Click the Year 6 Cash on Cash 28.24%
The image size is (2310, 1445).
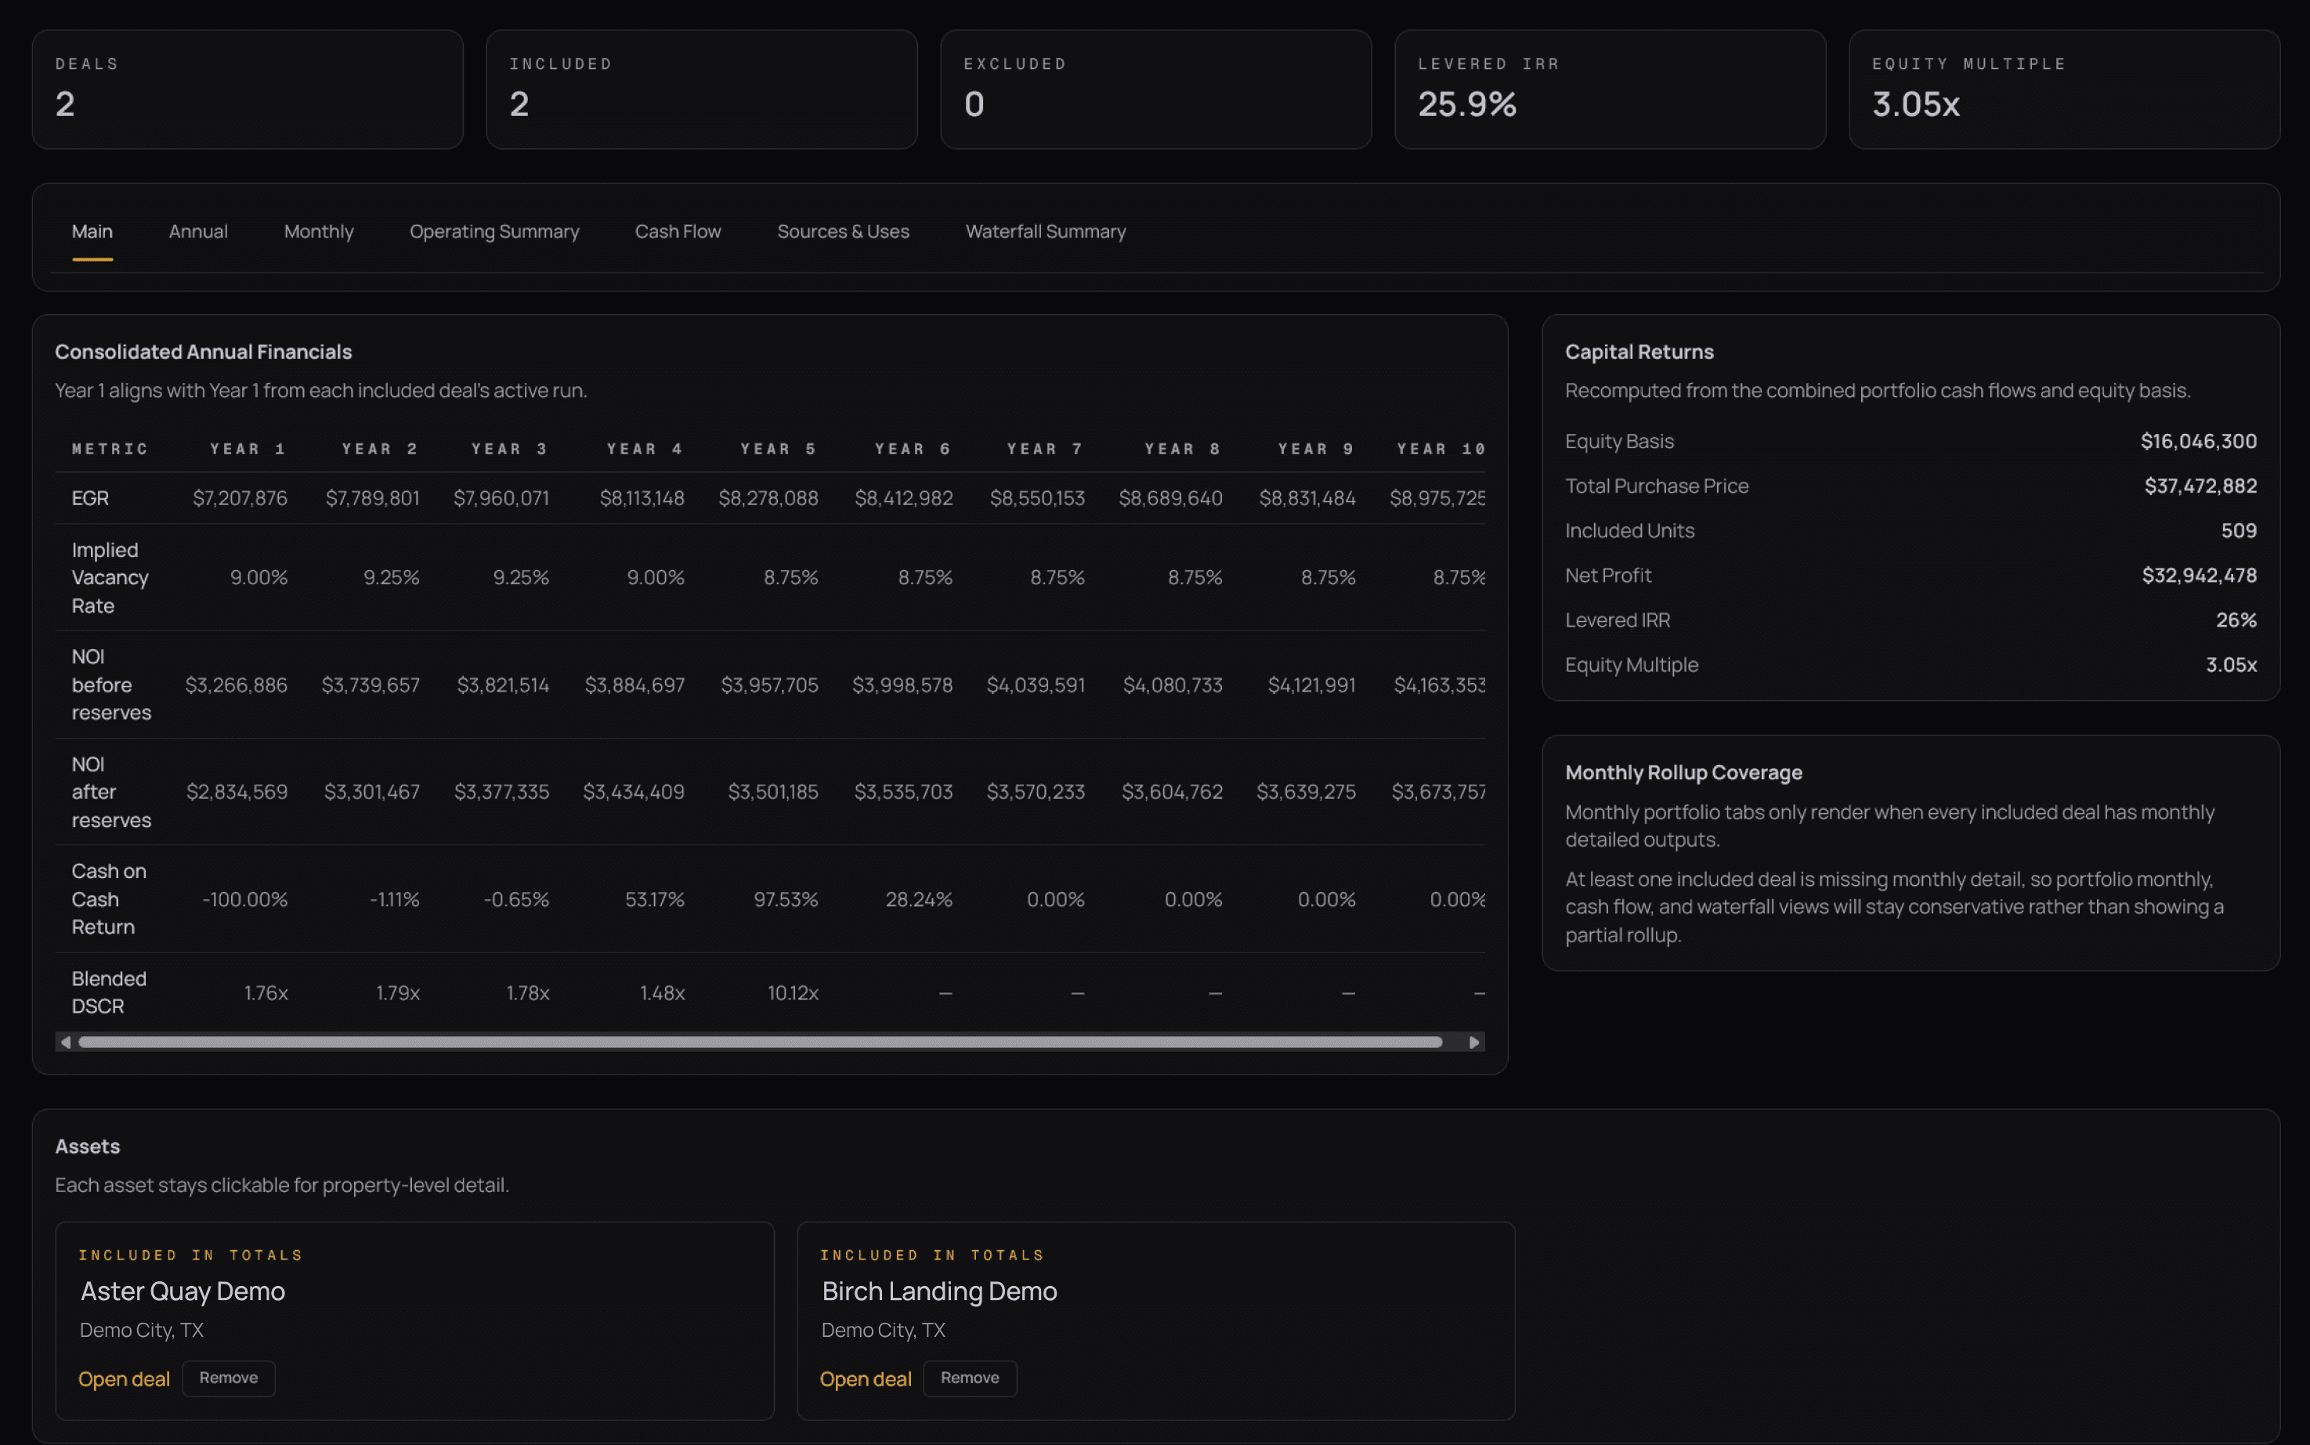tap(919, 899)
